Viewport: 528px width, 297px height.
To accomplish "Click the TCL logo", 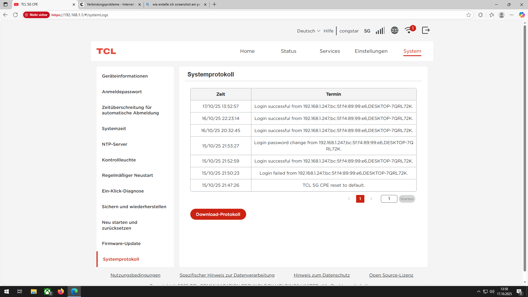I will (x=106, y=51).
